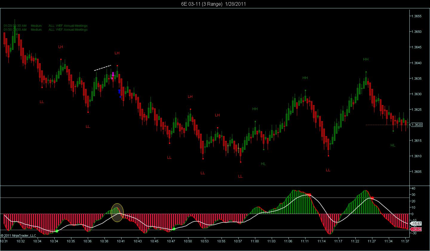Viewport: 430px width, 251px height.
Task: Click the chart title 6E 03-11 (3 Range) 1/28/2011
Action: point(214,4)
